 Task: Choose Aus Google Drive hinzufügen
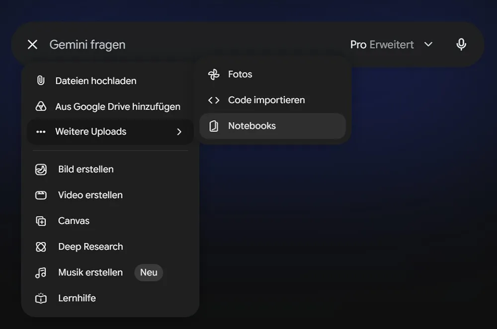click(x=110, y=106)
